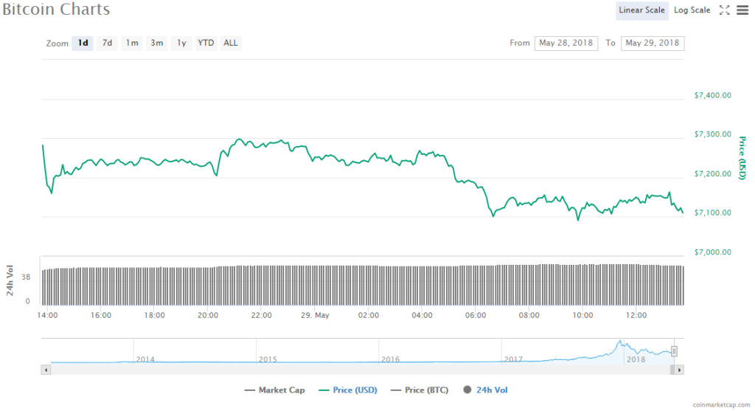Click the 2016 navigator year label
Image resolution: width=755 pixels, height=411 pixels.
point(390,359)
